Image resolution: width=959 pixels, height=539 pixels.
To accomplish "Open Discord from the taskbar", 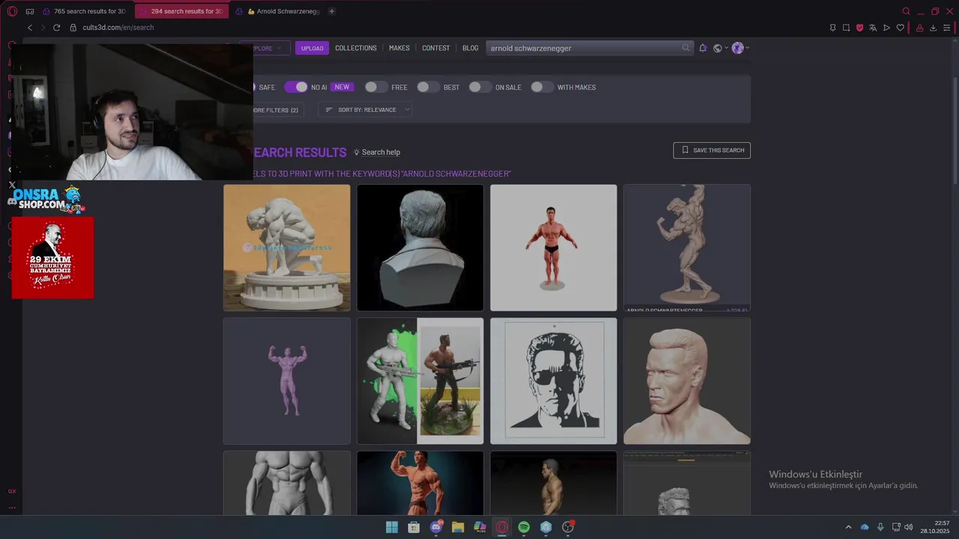I will [436, 527].
